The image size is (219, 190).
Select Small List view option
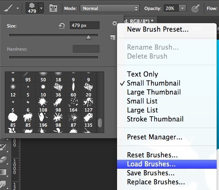click(x=142, y=101)
